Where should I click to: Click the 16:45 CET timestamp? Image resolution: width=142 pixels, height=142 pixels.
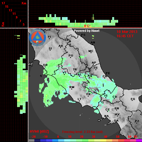point(125,36)
